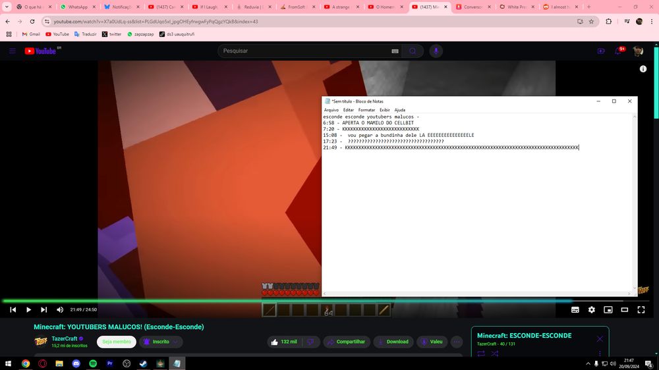The width and height of the screenshot is (659, 370).
Task: Start voice search with microphone
Action: [x=436, y=51]
